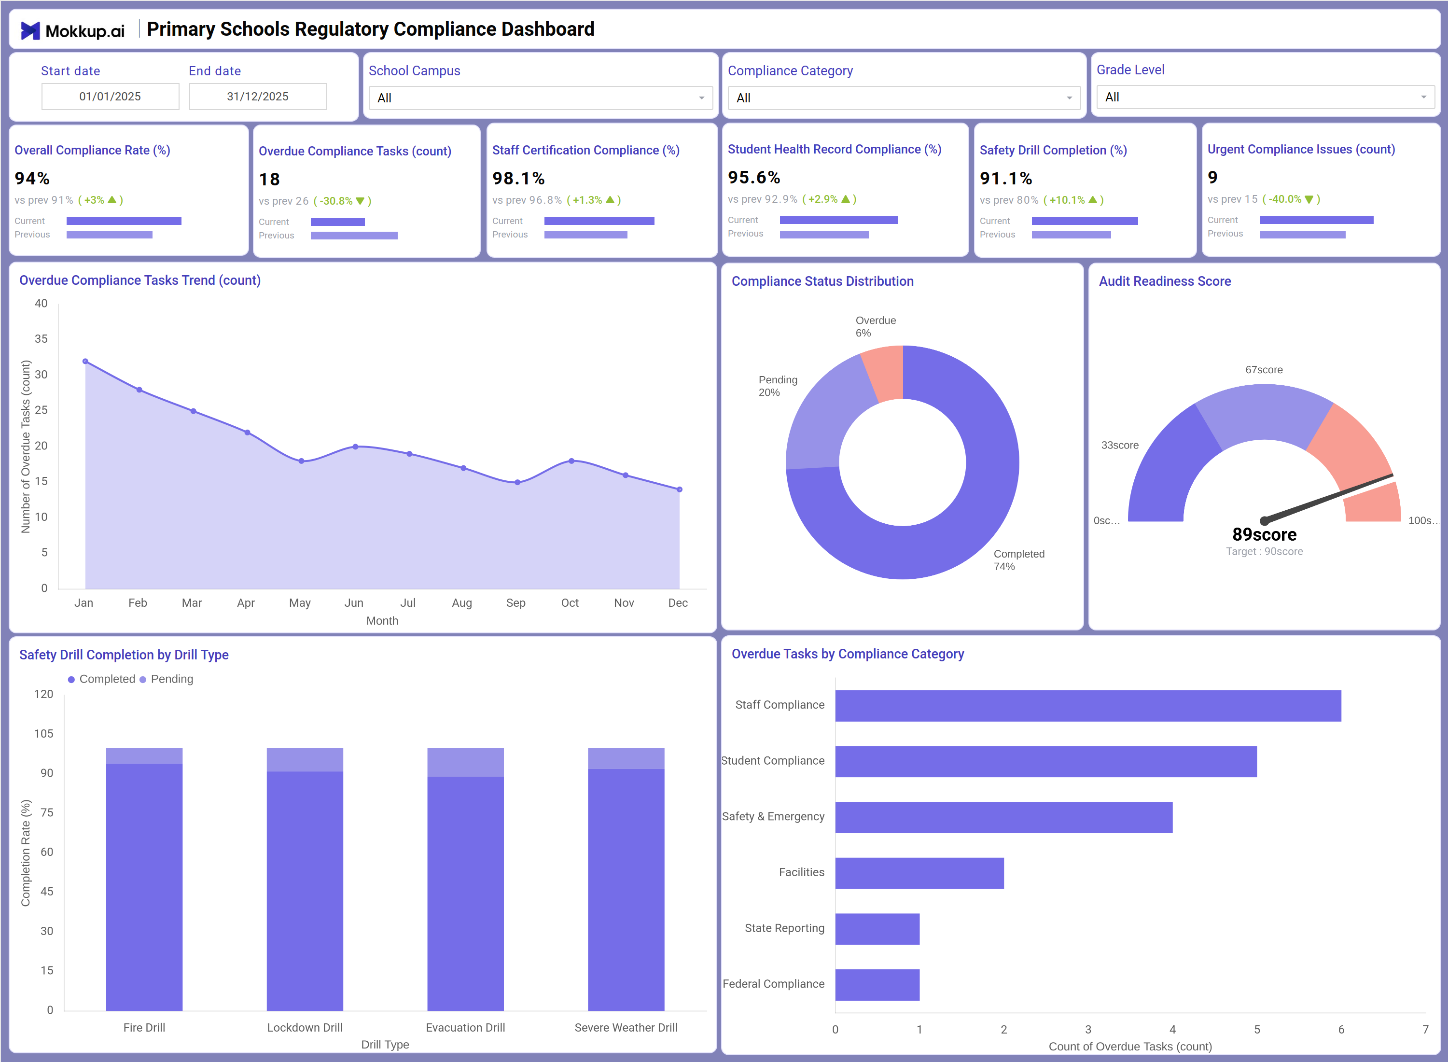Click the State Reporting bar

tap(877, 929)
